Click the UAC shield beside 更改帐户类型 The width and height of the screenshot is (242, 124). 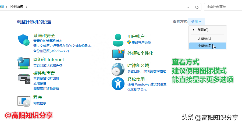(x=129, y=42)
